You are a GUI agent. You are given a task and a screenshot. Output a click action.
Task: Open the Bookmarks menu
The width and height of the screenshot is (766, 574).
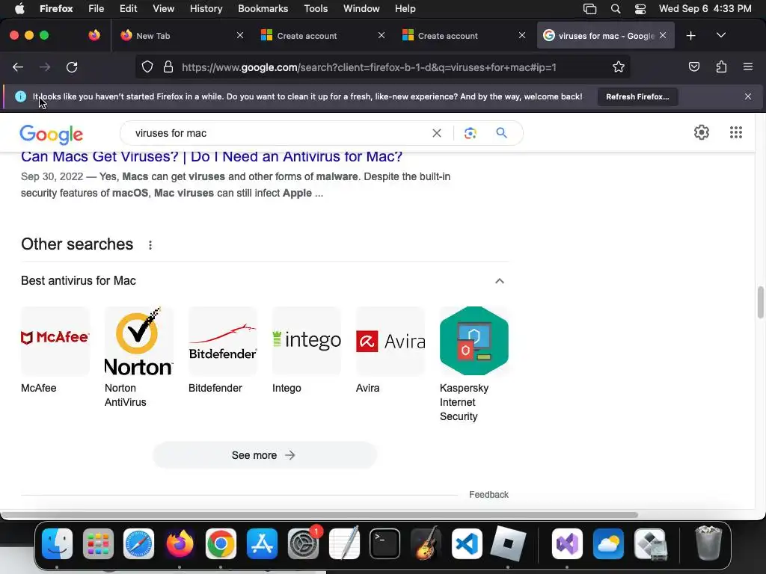[263, 8]
